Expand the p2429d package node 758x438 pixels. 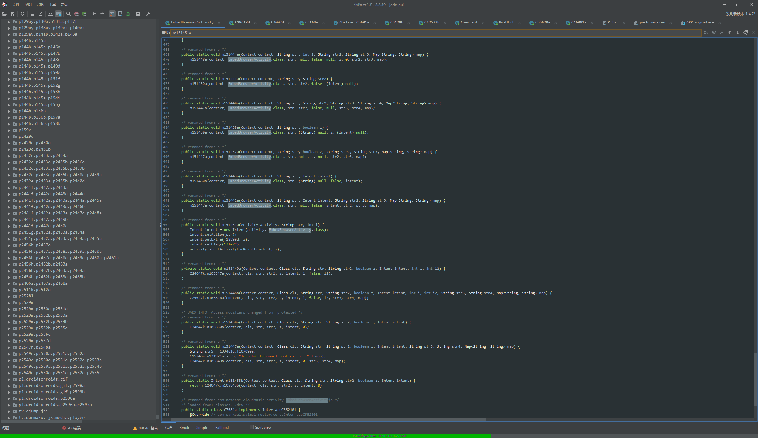click(9, 137)
